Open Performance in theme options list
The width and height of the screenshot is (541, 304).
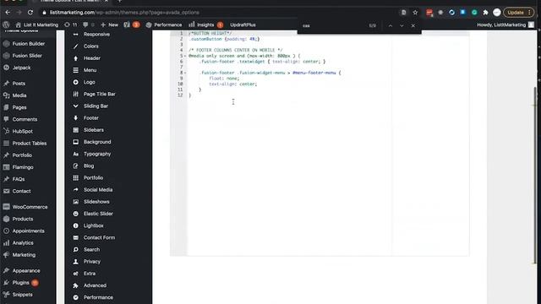98,297
